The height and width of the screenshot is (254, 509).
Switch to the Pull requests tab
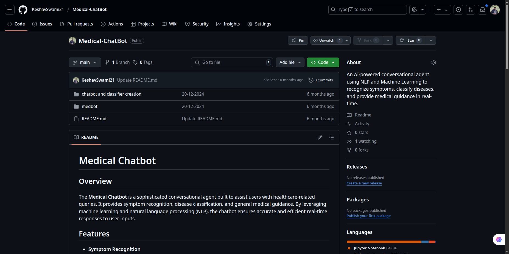click(76, 24)
